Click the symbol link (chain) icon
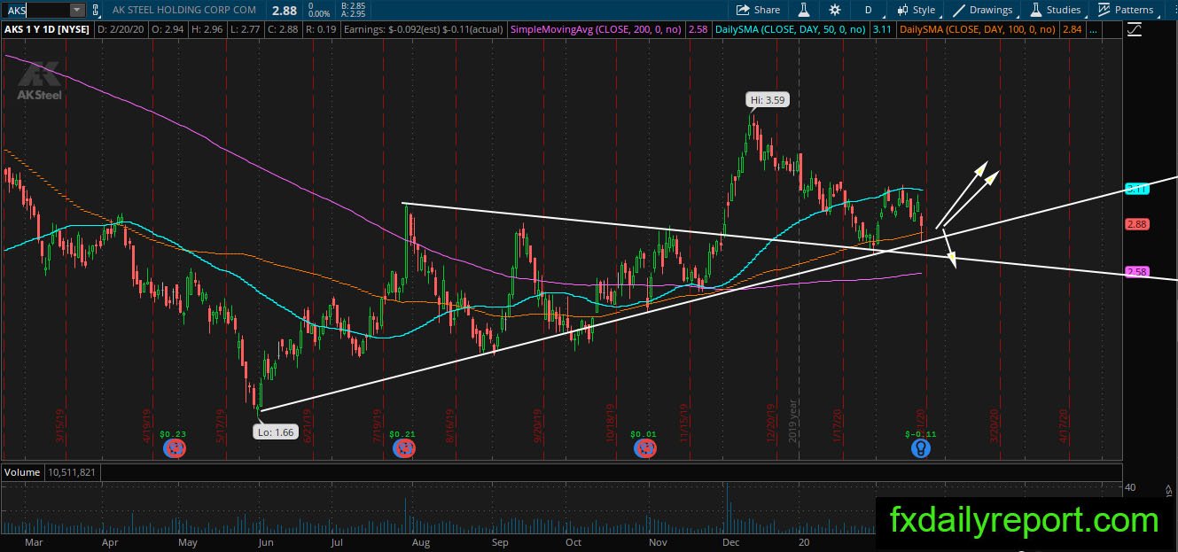 click(x=95, y=11)
